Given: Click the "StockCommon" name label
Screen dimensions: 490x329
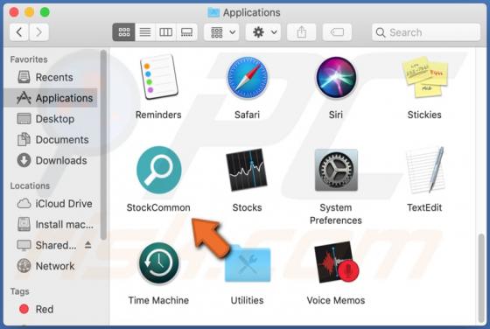Looking at the screenshot, I should (158, 207).
